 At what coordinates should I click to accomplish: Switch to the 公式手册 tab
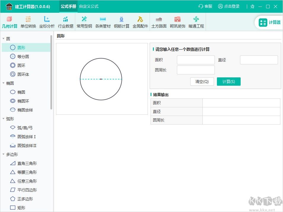point(68,6)
